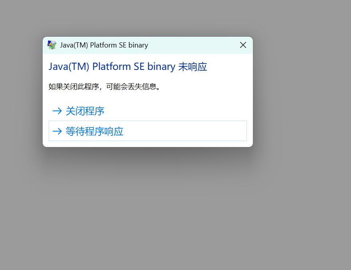The height and width of the screenshot is (270, 351).
Task: Click empty title bar space left of X
Action: pyautogui.click(x=191, y=45)
